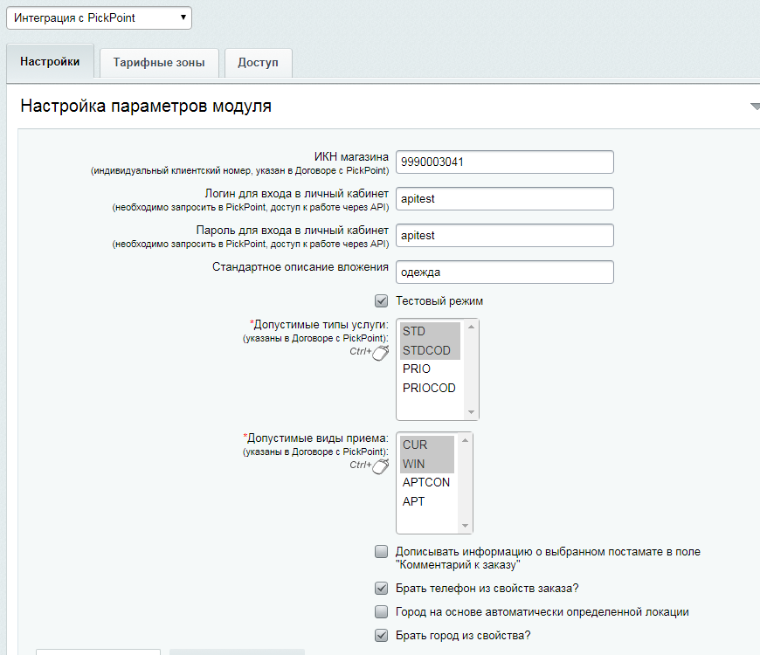Open the Интеграция с PickPoint dropdown

tap(99, 18)
